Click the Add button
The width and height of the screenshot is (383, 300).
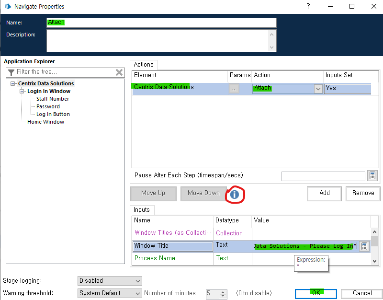point(325,194)
